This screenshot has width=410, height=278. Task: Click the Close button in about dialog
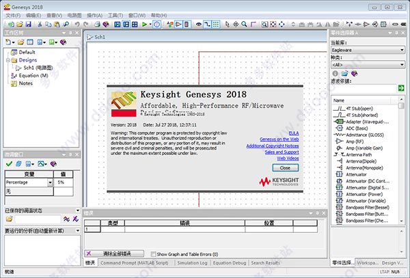pos(285,168)
